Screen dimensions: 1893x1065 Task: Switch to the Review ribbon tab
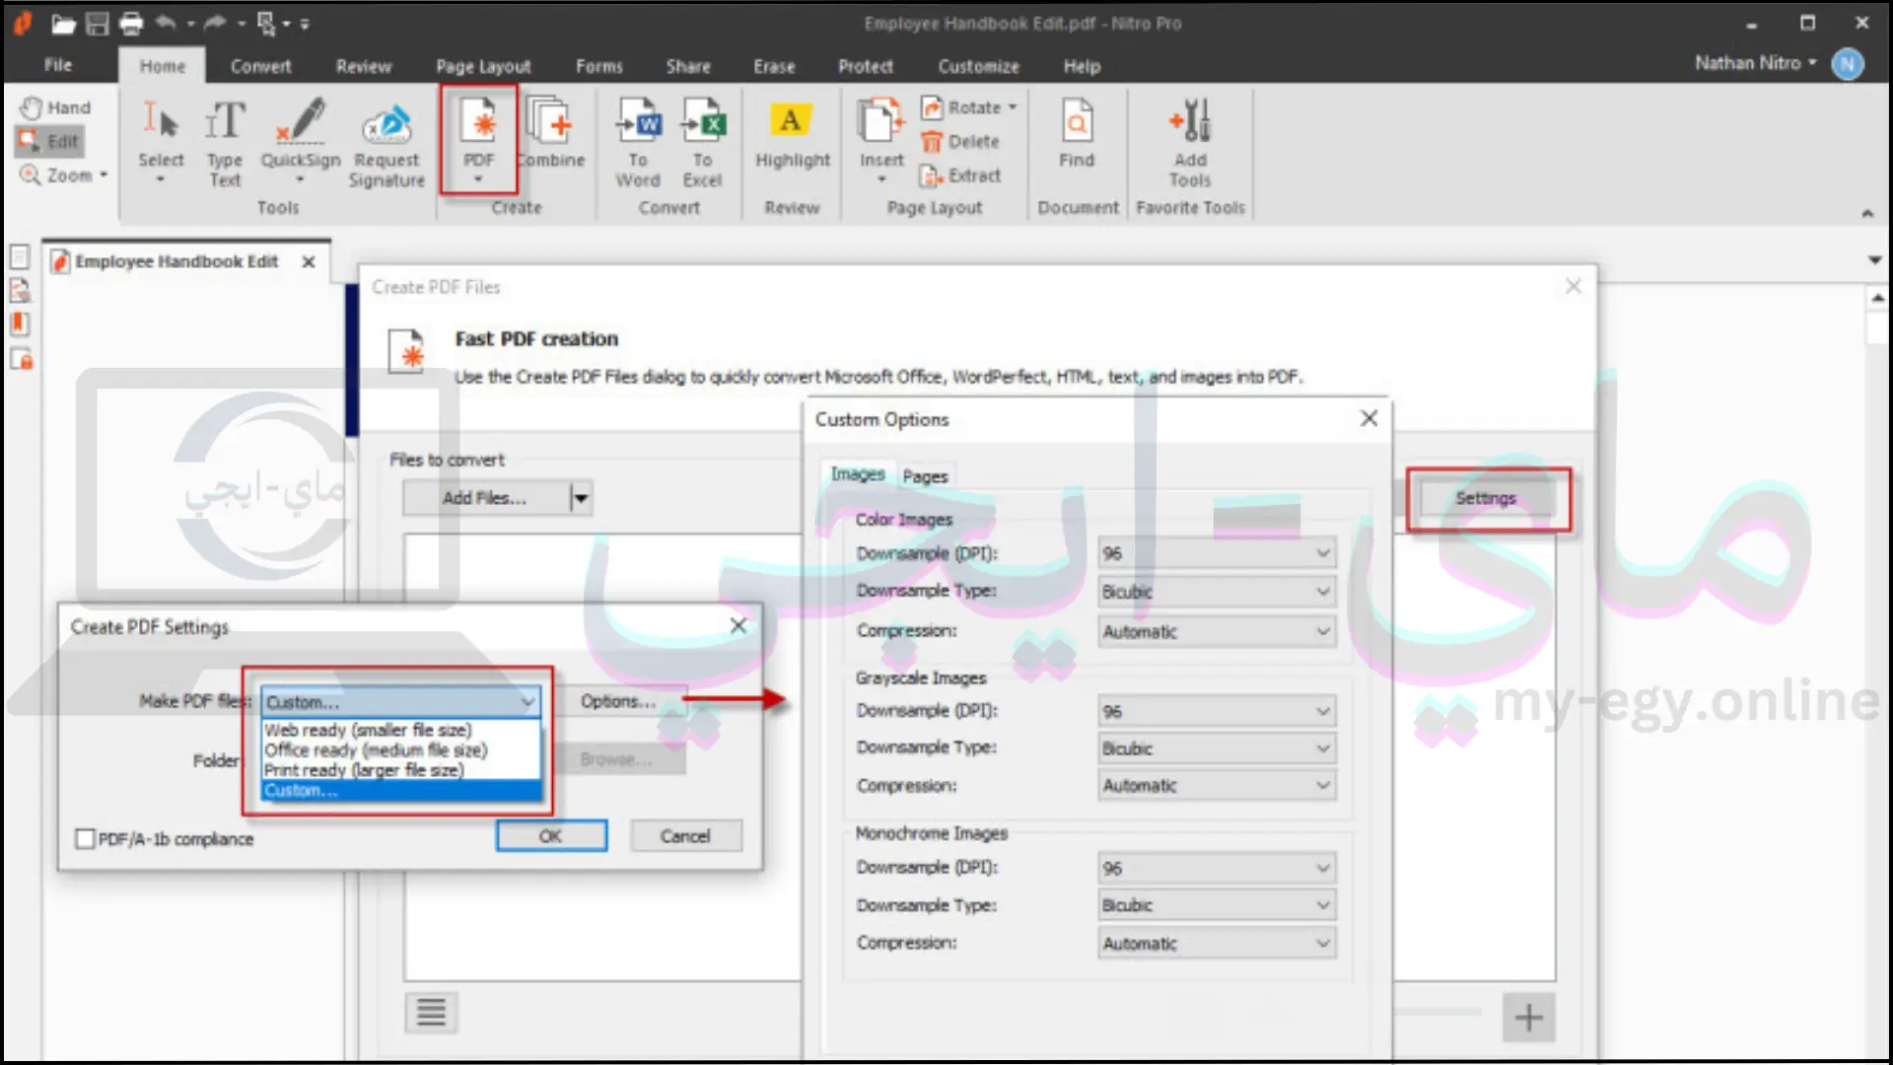pos(364,66)
